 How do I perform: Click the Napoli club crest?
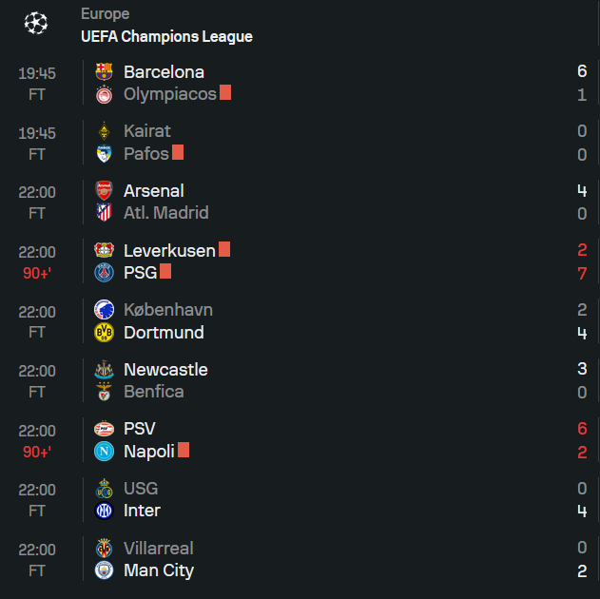tap(104, 452)
